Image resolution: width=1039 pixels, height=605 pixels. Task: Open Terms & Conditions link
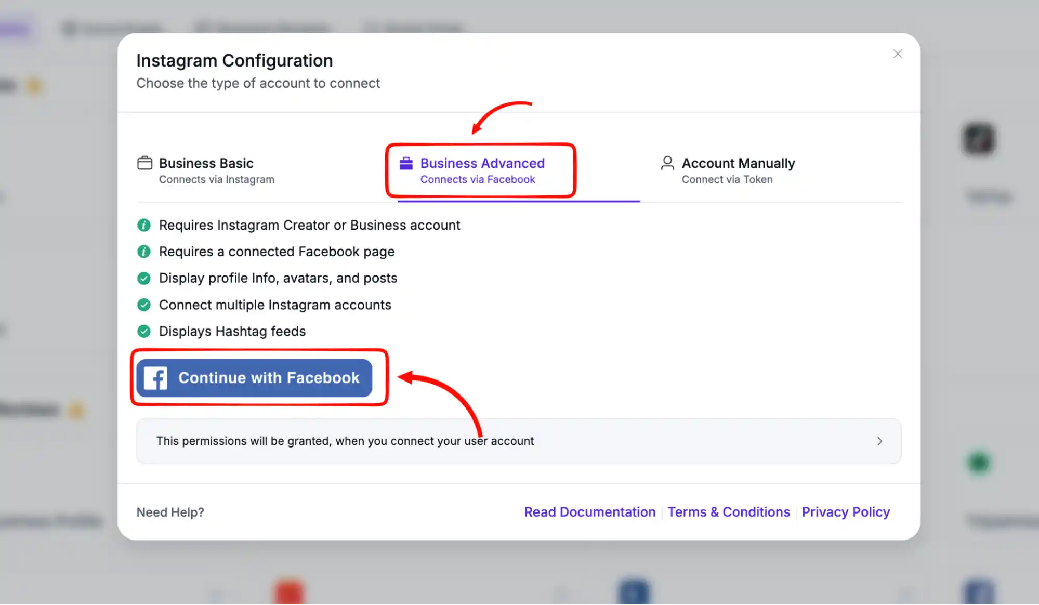click(x=729, y=512)
